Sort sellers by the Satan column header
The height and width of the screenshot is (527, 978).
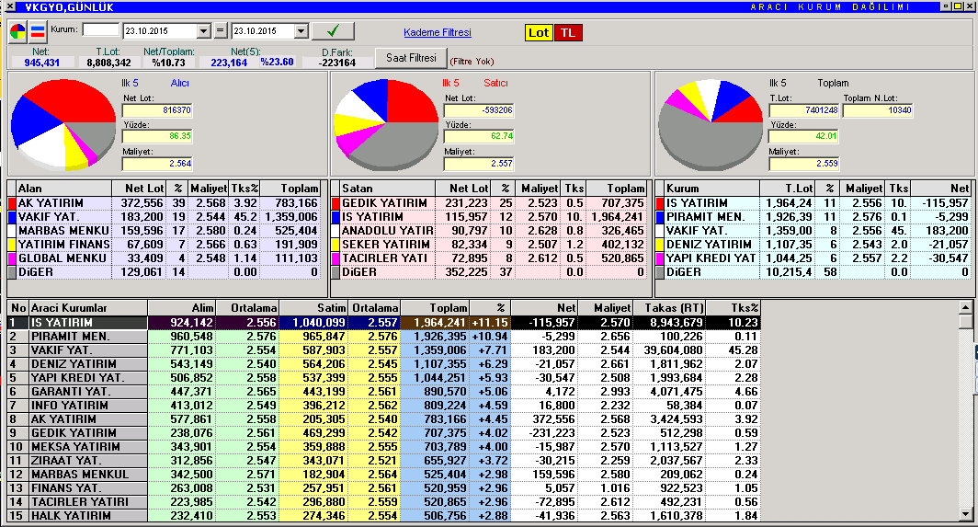click(x=387, y=189)
